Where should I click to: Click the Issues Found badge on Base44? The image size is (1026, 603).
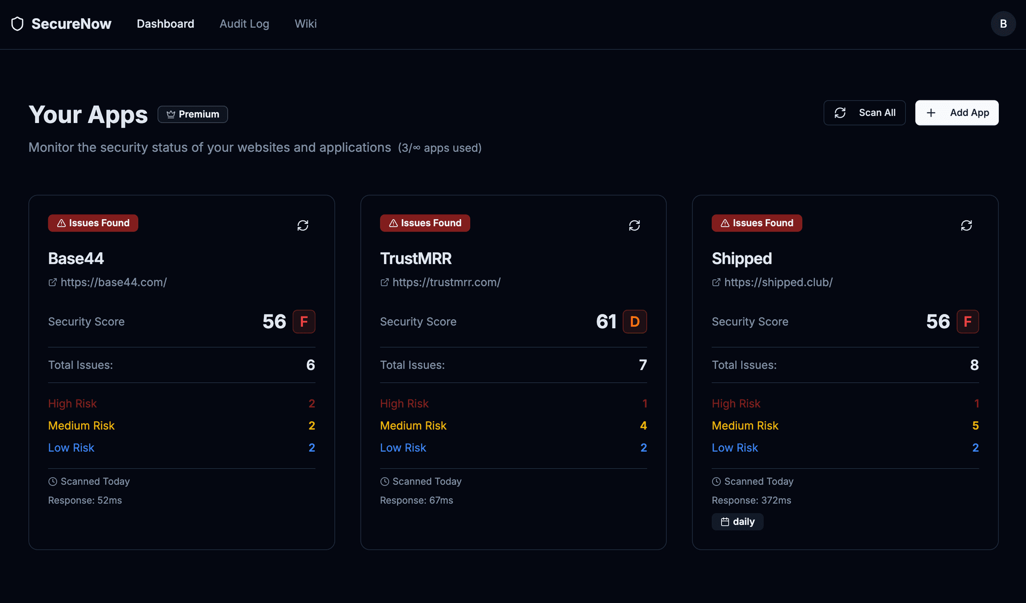pyautogui.click(x=93, y=223)
